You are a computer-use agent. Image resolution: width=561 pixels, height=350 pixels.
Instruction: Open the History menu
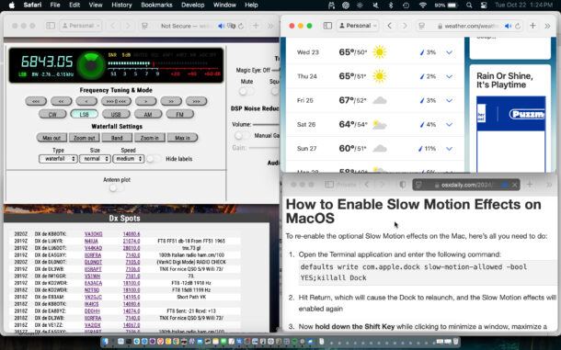121,5
